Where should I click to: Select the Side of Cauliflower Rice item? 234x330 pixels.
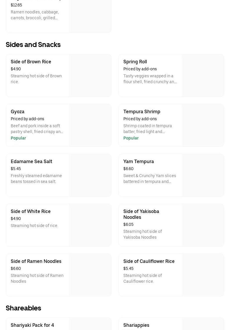click(x=149, y=261)
